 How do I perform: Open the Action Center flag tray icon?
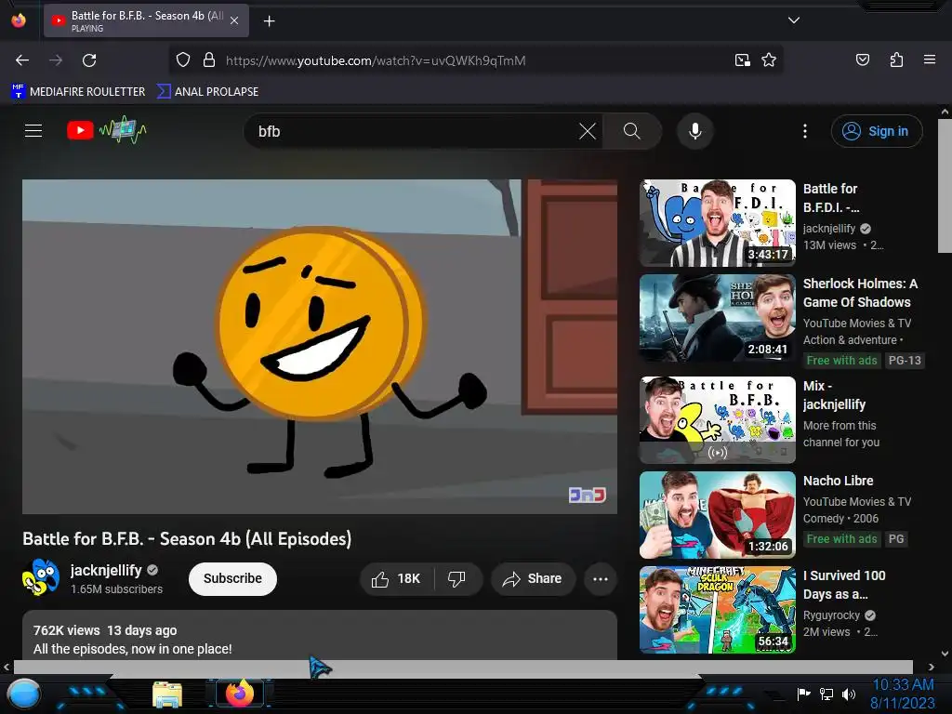803,694
